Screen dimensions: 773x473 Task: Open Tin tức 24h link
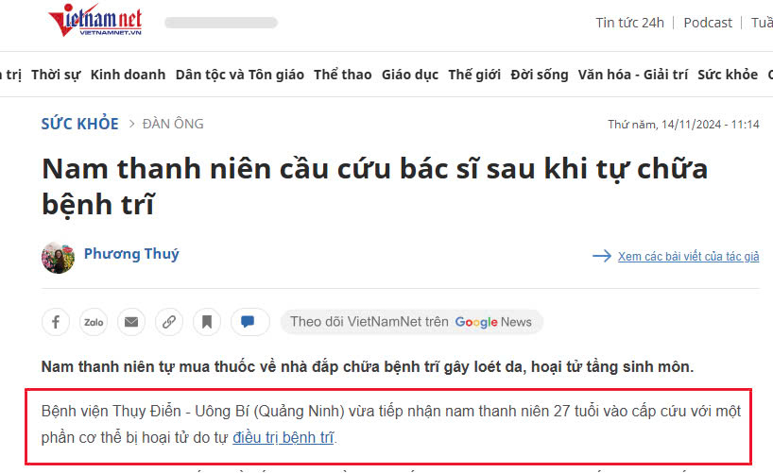629,23
